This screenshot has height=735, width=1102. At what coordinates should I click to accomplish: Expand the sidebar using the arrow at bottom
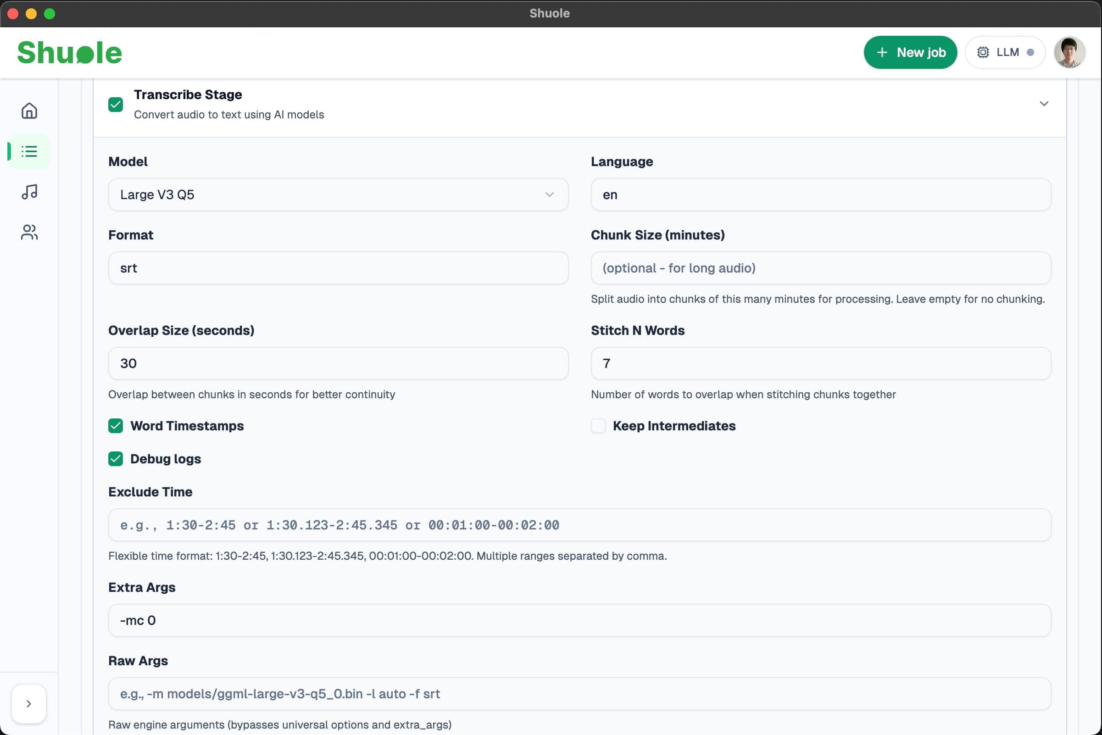click(x=28, y=703)
